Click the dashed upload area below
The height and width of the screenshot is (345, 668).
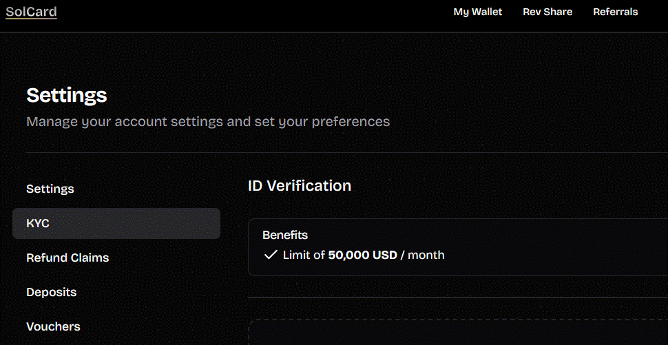[458, 332]
